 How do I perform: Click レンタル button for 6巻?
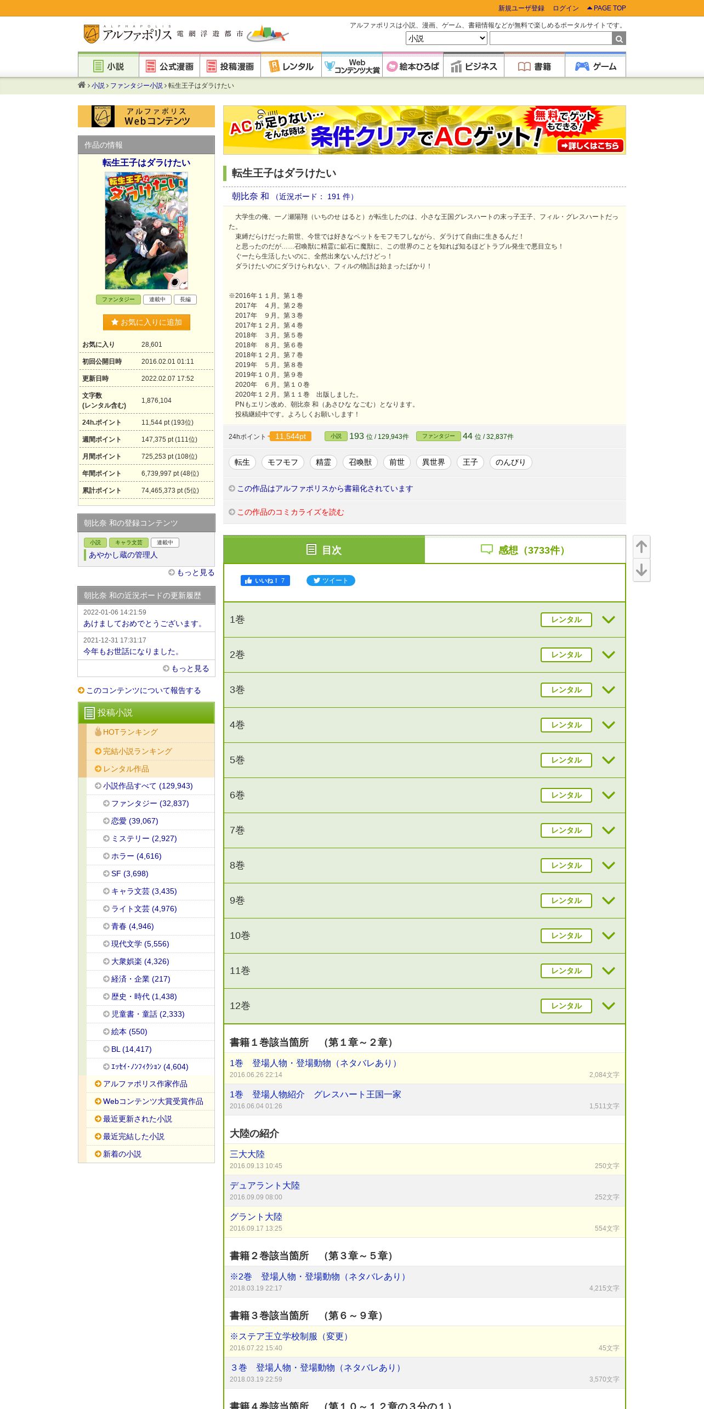click(x=566, y=795)
